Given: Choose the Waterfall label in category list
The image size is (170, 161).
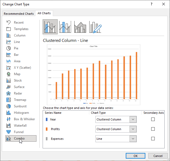Looking at the screenshot, I should (x=20, y=126).
